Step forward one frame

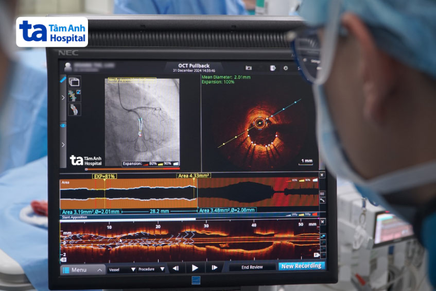(x=214, y=268)
